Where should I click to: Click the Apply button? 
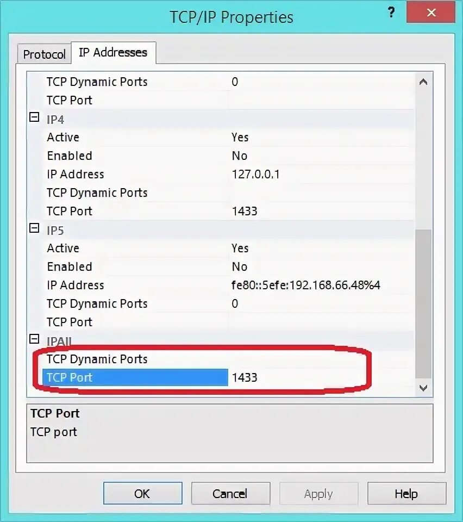pos(318,493)
